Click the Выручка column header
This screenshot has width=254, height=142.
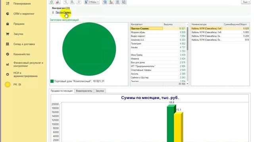pyautogui.click(x=175, y=24)
